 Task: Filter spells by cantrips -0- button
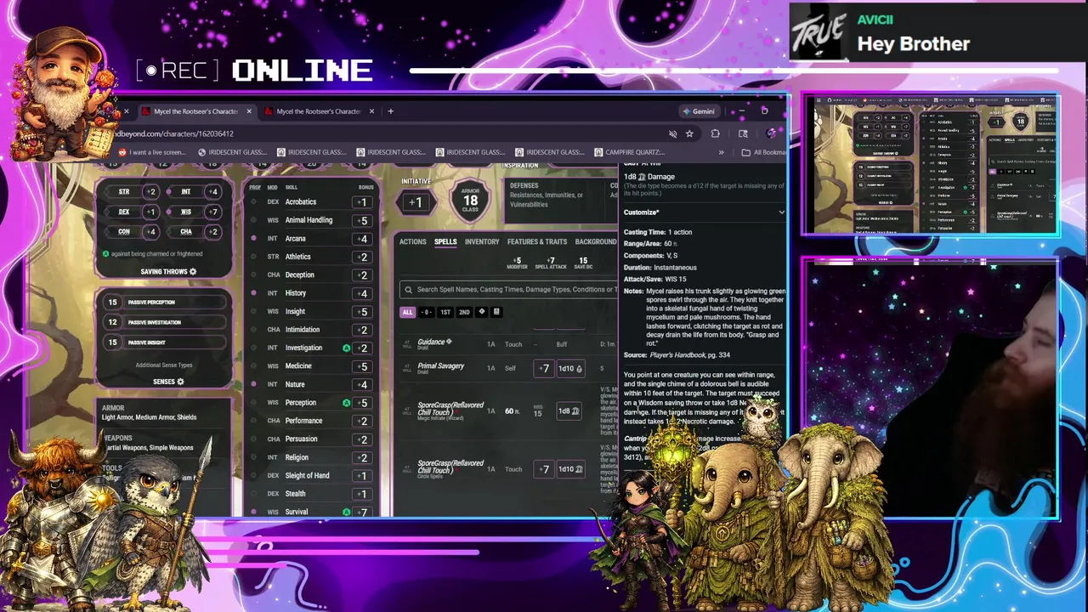tap(426, 312)
